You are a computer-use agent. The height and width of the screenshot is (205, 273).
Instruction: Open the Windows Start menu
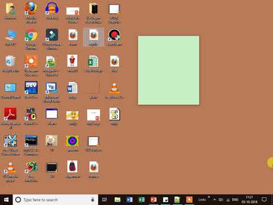coord(6,200)
